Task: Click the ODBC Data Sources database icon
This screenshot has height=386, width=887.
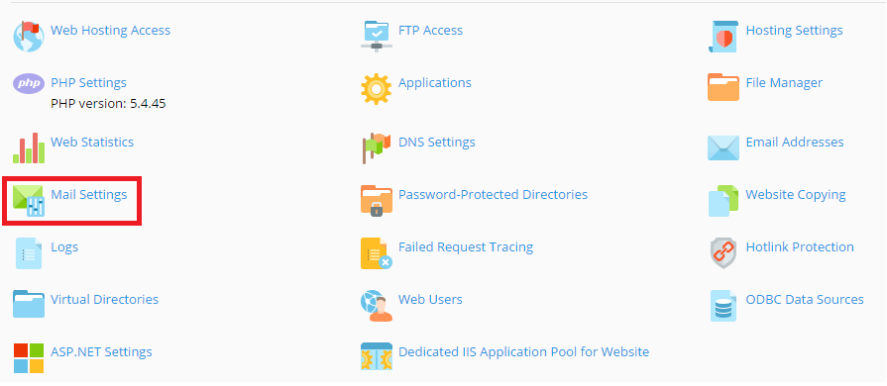Action: click(723, 306)
